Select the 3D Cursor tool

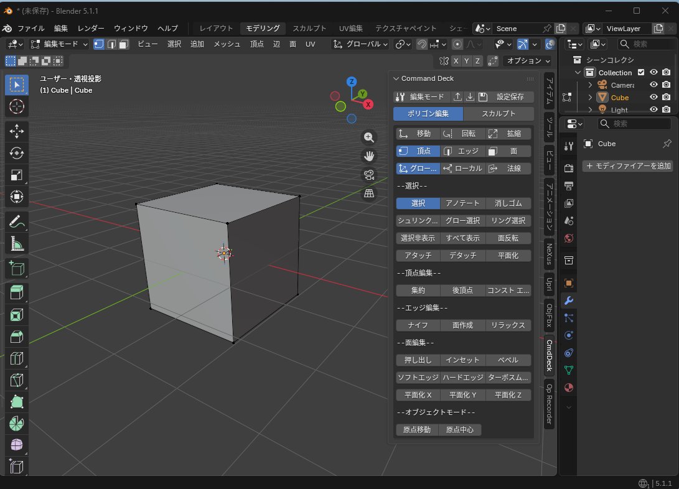click(x=16, y=106)
